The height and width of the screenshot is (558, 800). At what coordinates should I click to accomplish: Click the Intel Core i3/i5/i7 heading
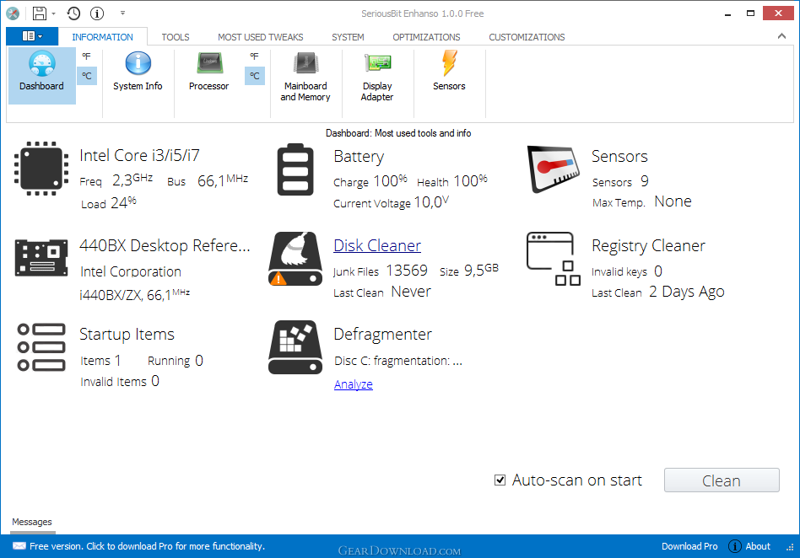[x=140, y=155]
